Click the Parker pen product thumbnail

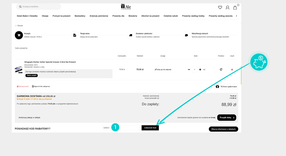coord(19,69)
